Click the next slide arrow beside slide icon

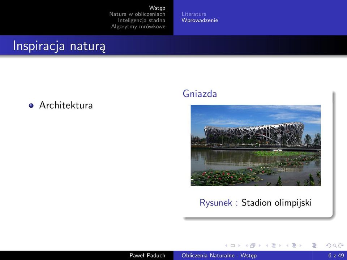pos(239,246)
